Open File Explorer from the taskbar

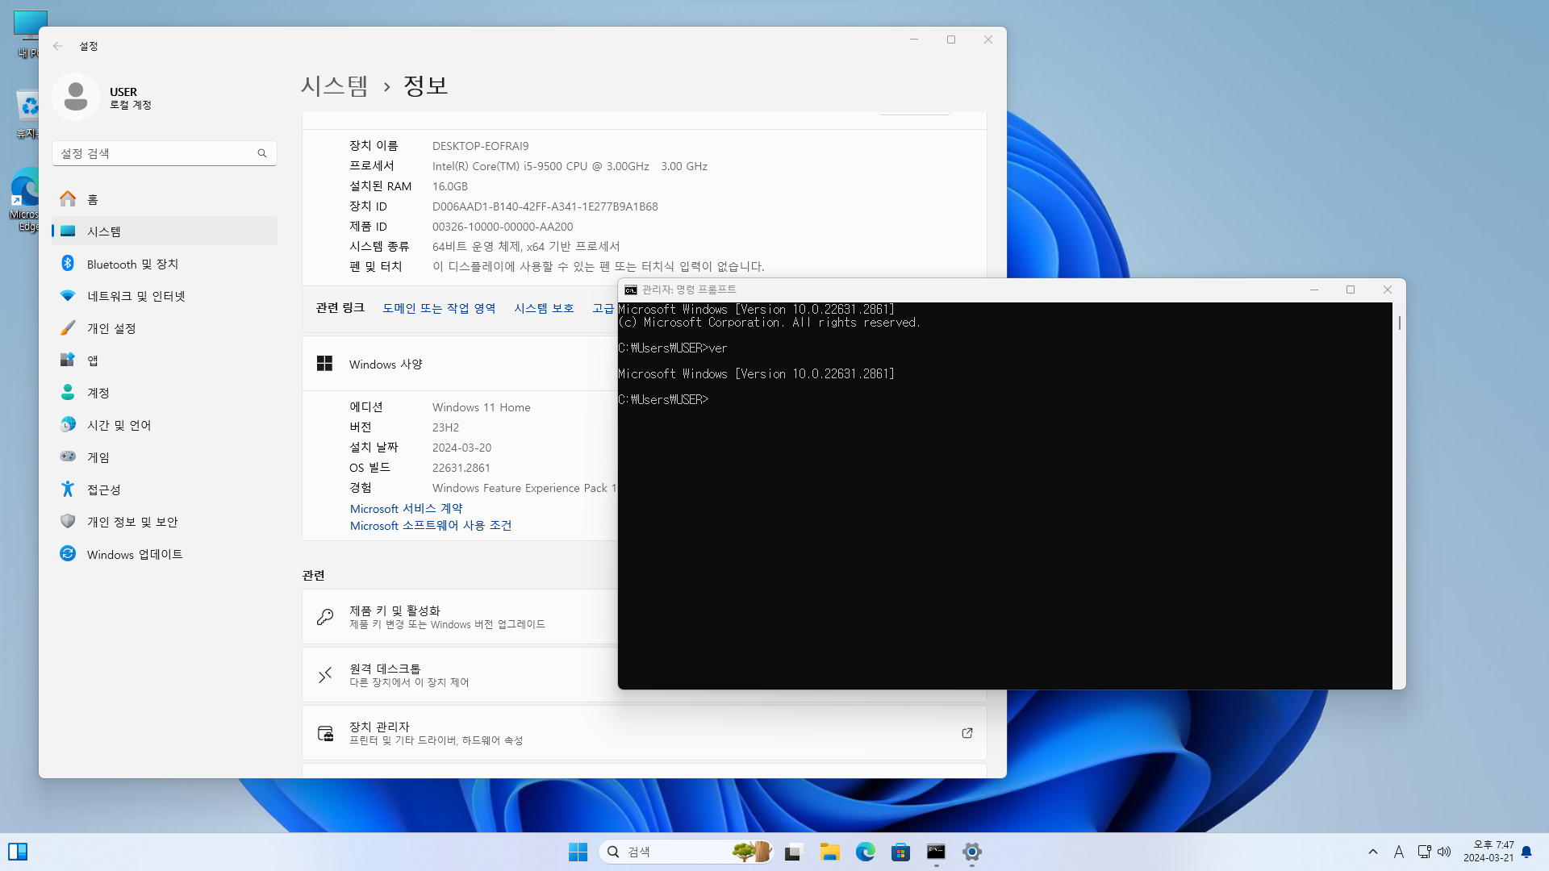829,852
